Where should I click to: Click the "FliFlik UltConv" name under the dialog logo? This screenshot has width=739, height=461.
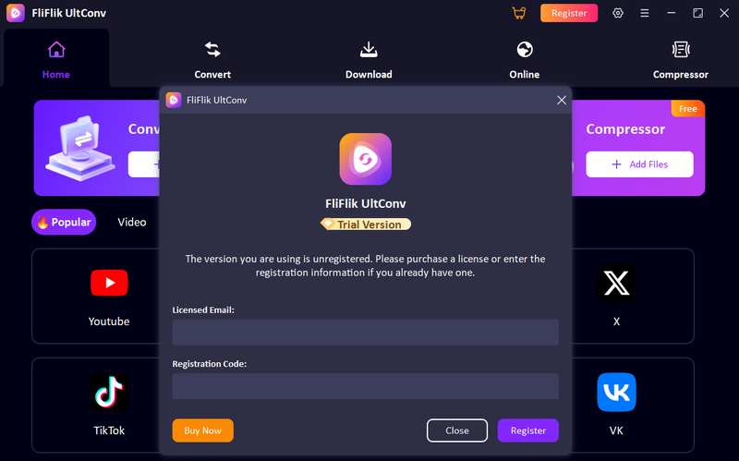click(365, 203)
